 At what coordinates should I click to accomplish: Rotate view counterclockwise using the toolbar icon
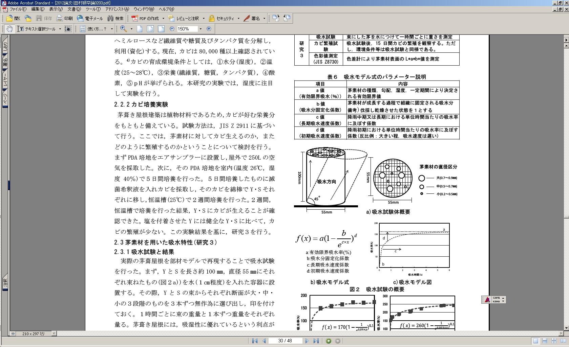[x=287, y=18]
